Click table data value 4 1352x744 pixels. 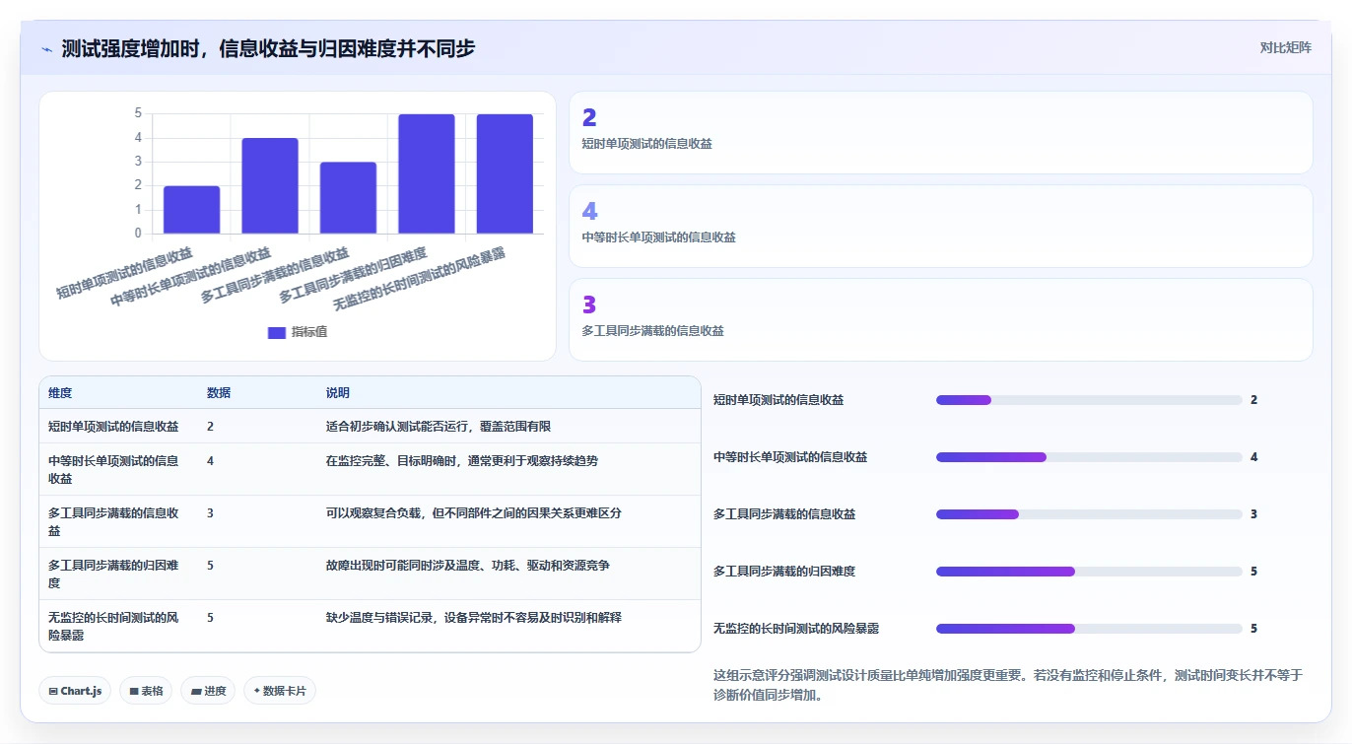pyautogui.click(x=210, y=460)
